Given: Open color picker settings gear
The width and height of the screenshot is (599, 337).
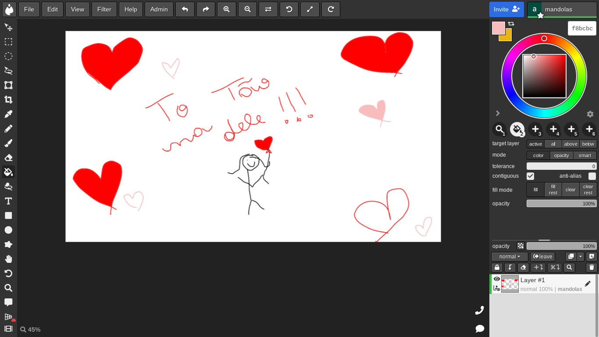Looking at the screenshot, I should point(590,114).
